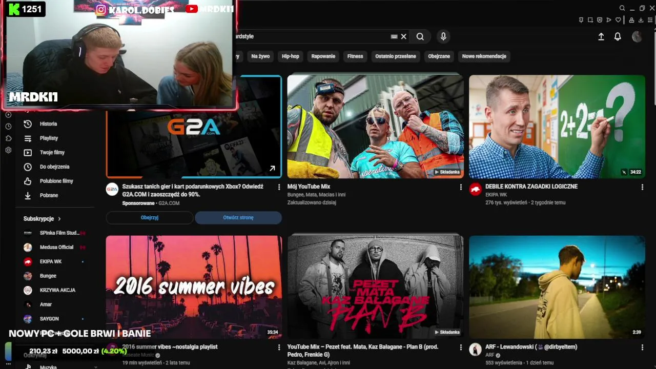Viewport: 656px width, 369px height.
Task: Play the ARF Lewandowski video thumbnail
Action: (x=557, y=287)
